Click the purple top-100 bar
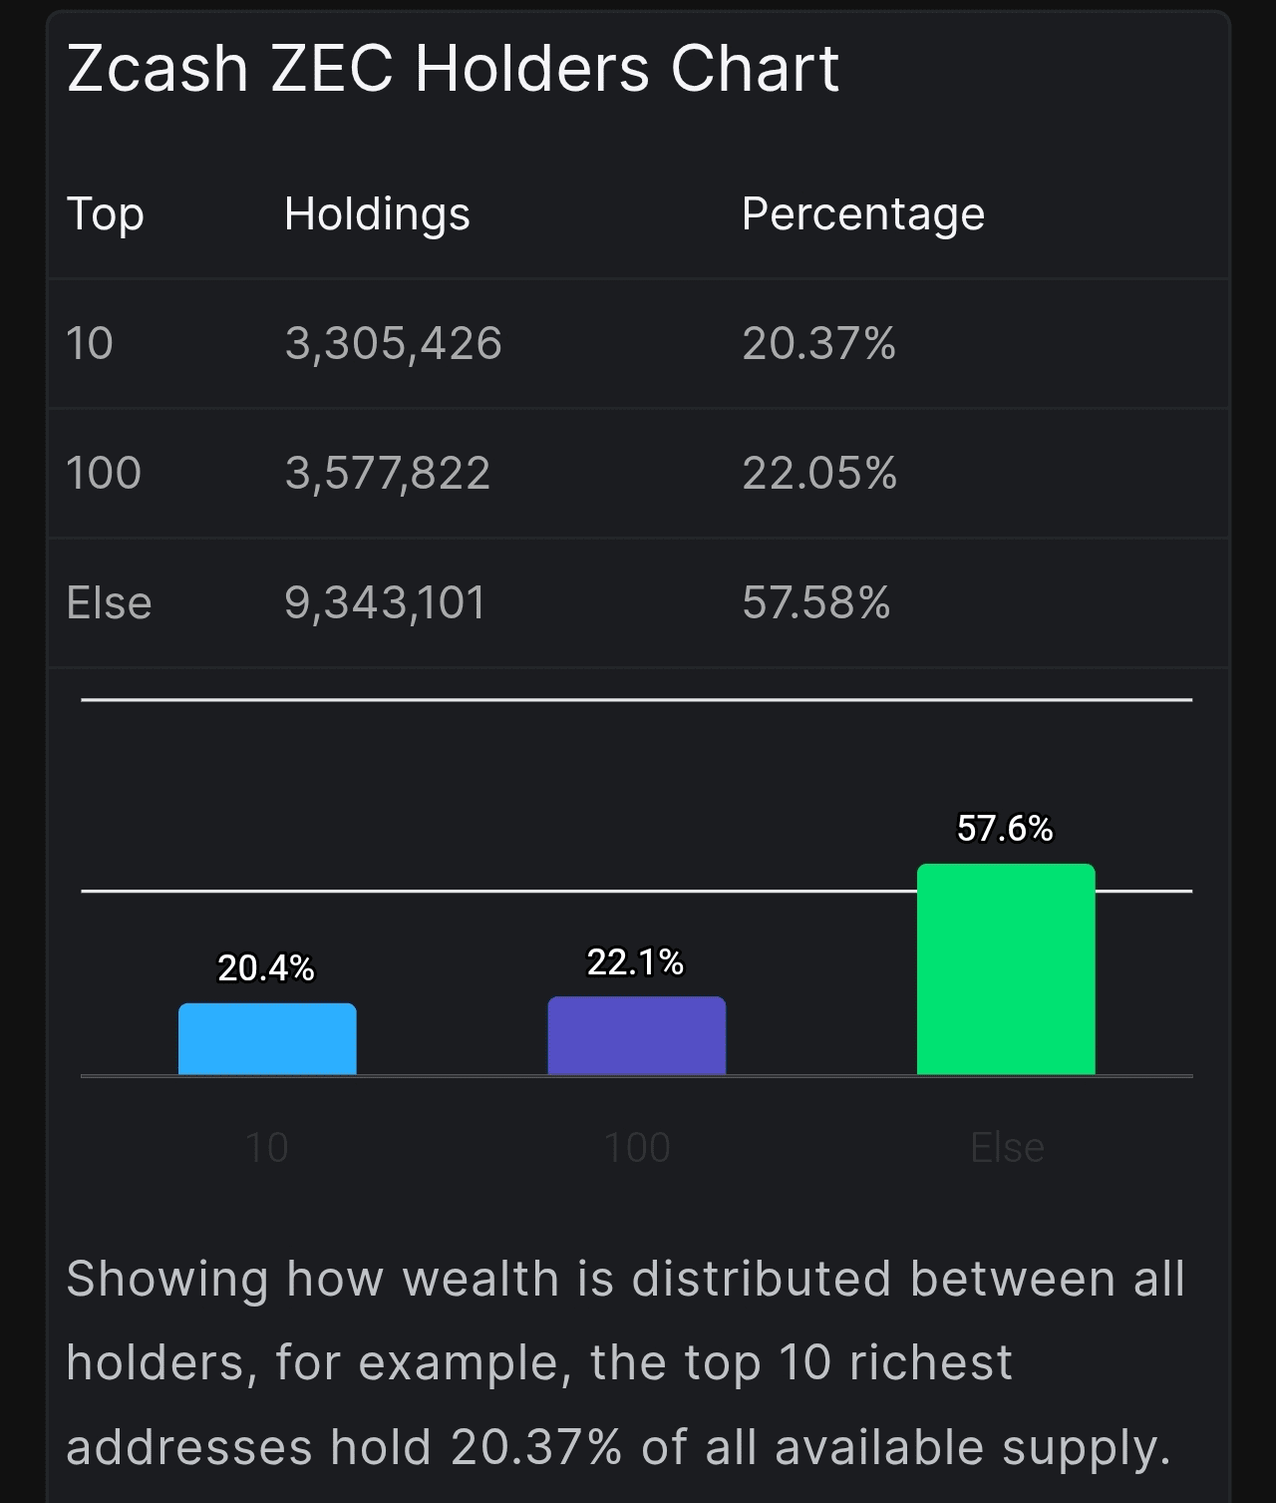The image size is (1276, 1503). (636, 1035)
